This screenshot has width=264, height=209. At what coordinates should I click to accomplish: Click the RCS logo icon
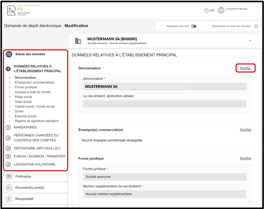(12, 11)
